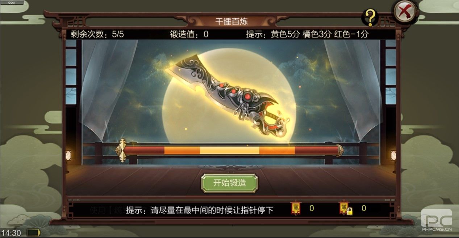
Task: Click the right red zone of the bar
Action: pos(316,150)
